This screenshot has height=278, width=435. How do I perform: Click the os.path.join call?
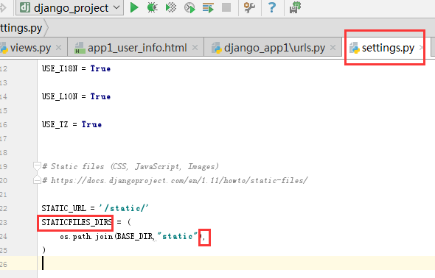[86, 236]
